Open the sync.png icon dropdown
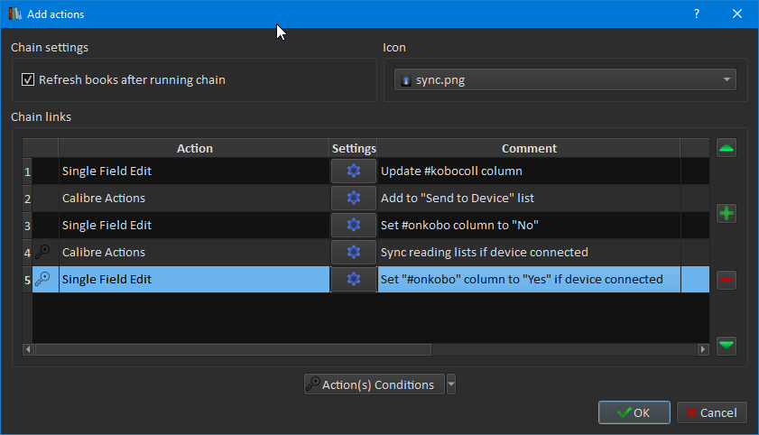This screenshot has height=435, width=759. pos(565,80)
